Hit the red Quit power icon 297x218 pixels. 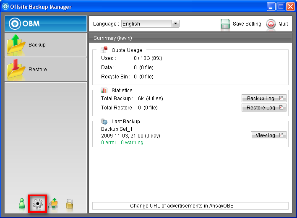pyautogui.click(x=271, y=24)
